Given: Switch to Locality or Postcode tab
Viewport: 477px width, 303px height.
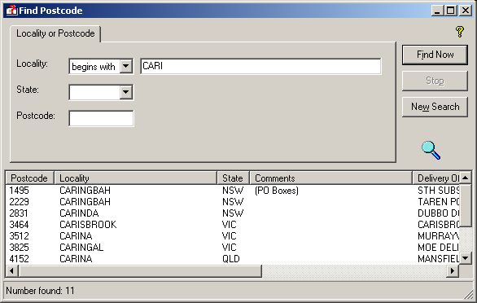Looking at the screenshot, I should point(55,33).
